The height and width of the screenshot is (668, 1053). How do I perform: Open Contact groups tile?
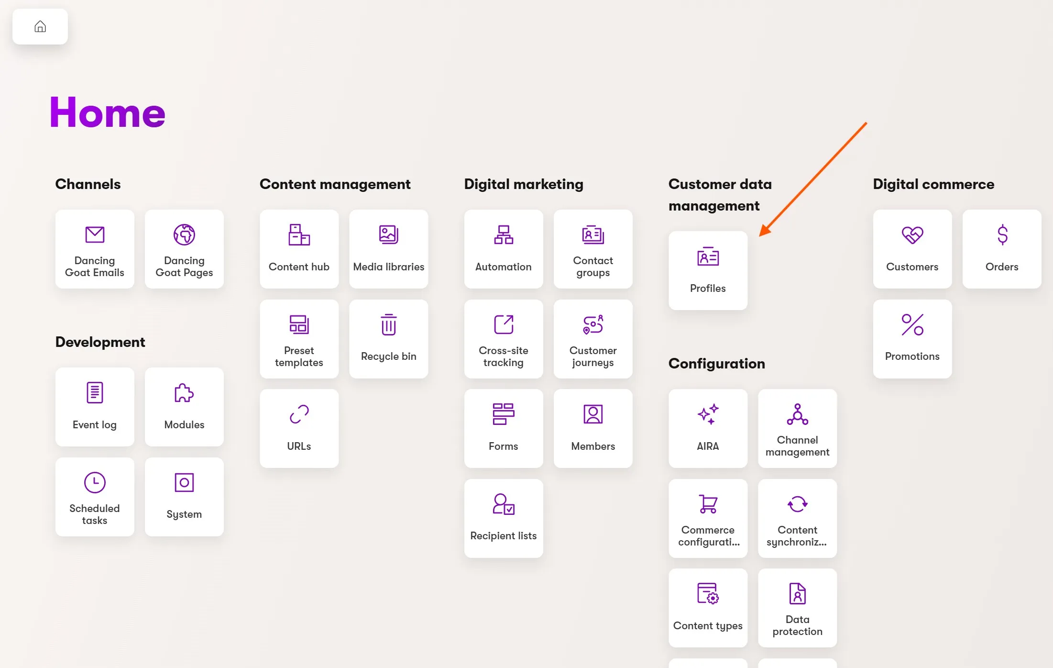(x=593, y=249)
